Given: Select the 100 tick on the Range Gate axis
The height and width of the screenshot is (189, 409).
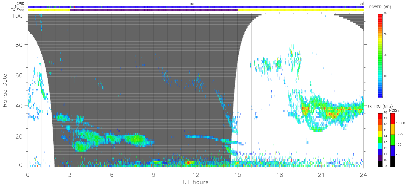Looking at the screenshot, I should click(x=18, y=15).
